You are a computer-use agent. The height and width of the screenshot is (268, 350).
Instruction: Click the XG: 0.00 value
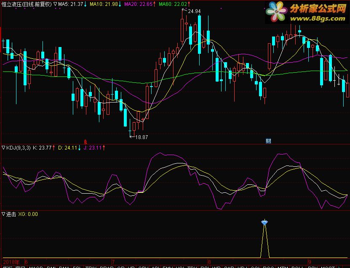28,214
